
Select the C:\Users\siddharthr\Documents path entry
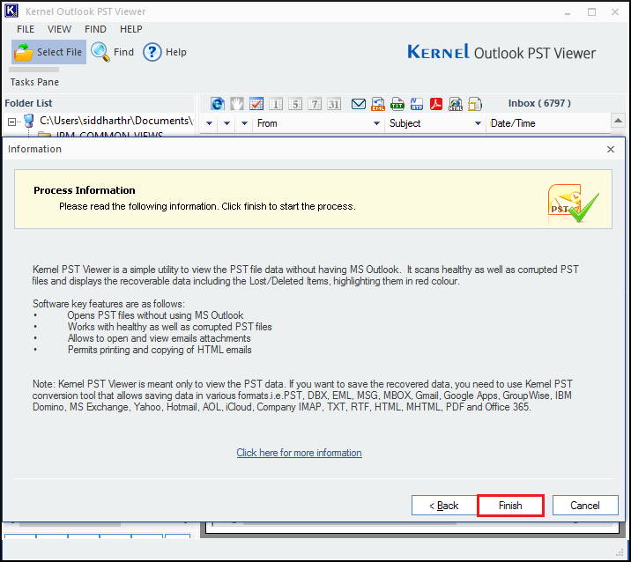tap(116, 121)
